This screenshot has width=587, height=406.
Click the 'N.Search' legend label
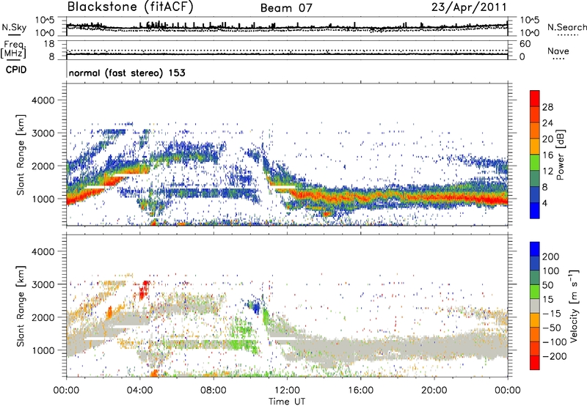566,27
